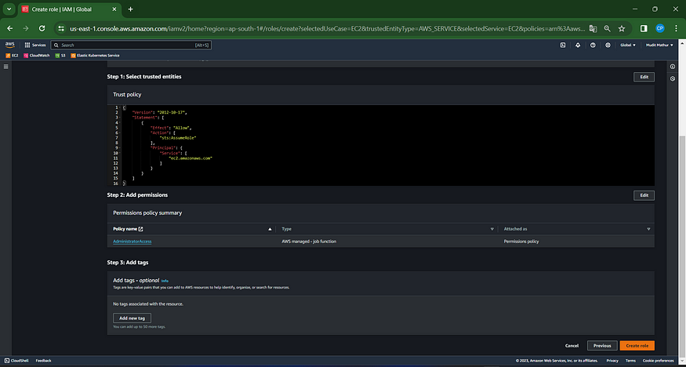The image size is (686, 367).
Task: Open the Chrome three-dot menu
Action: [676, 28]
